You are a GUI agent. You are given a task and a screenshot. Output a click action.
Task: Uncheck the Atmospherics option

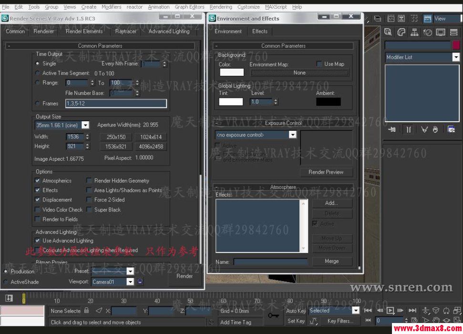click(38, 180)
